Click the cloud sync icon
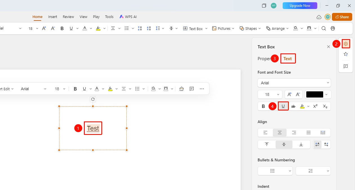Viewport: 355px width, 190px height. click(x=319, y=17)
